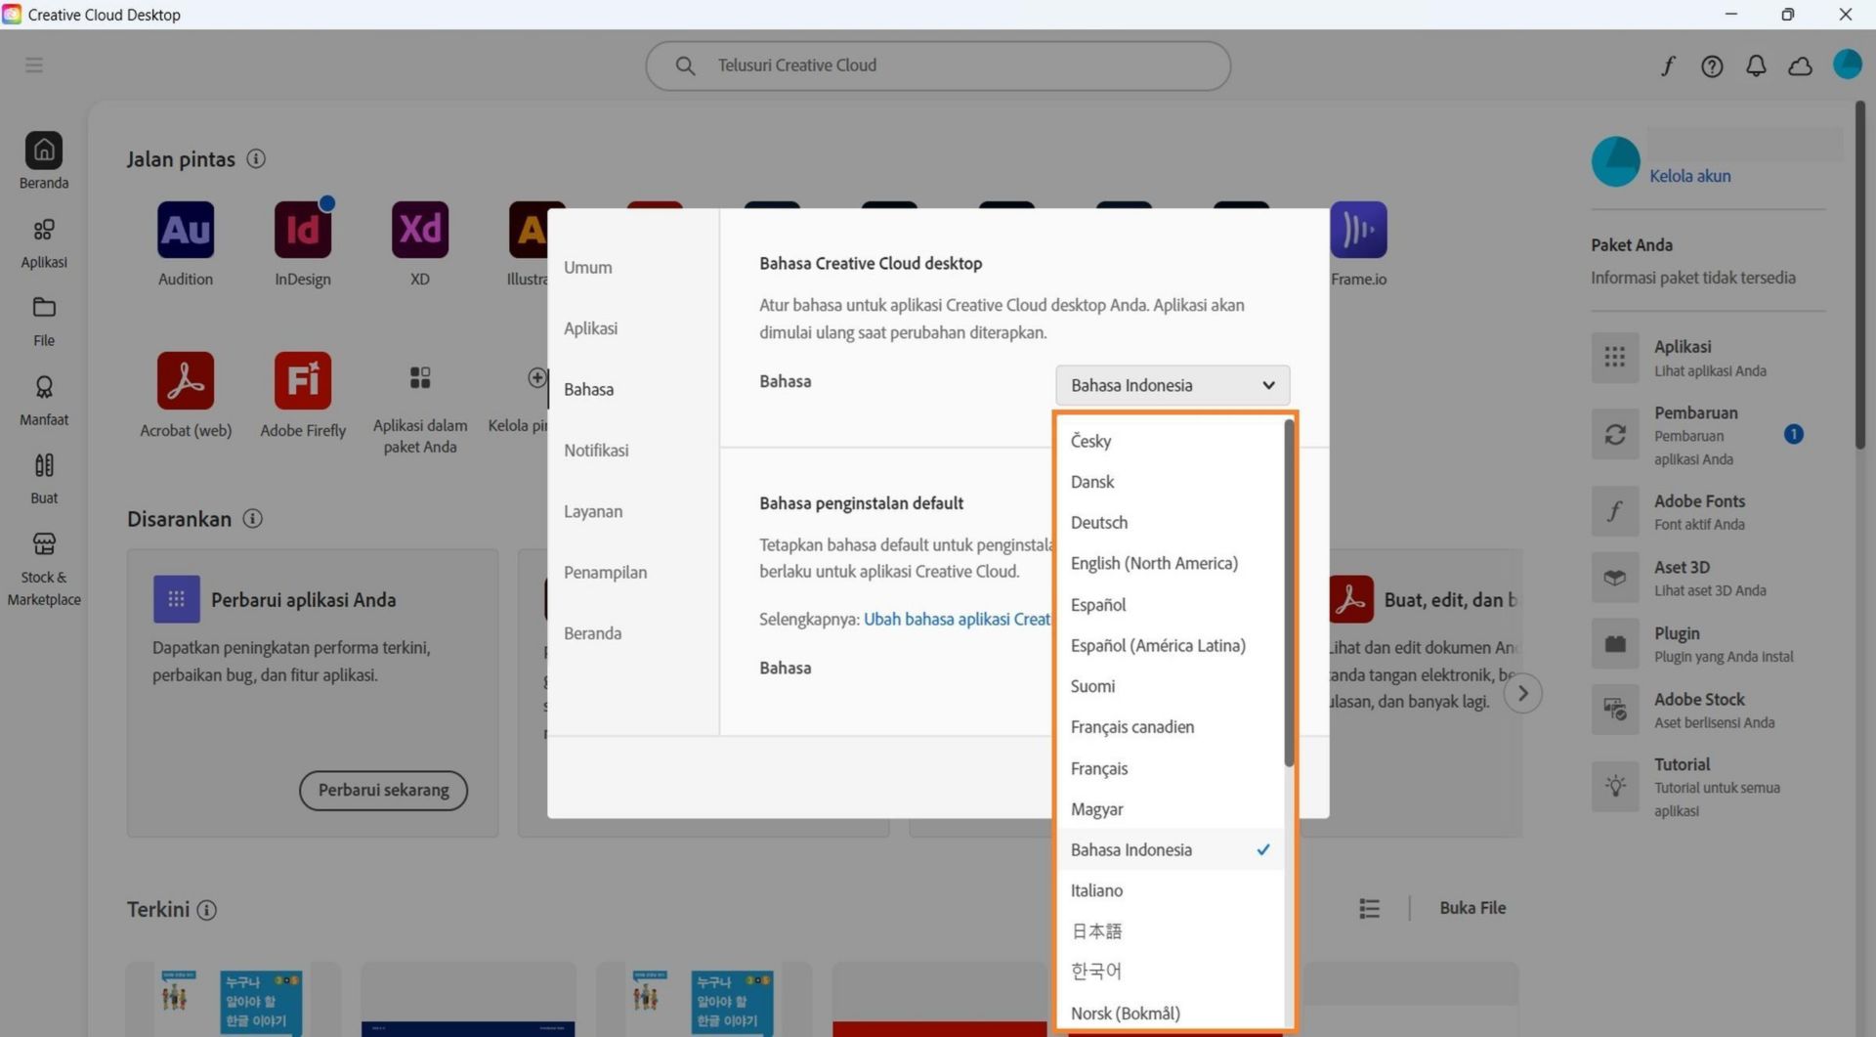Select Česky from language list
Viewport: 1876px width, 1037px height.
tap(1171, 441)
